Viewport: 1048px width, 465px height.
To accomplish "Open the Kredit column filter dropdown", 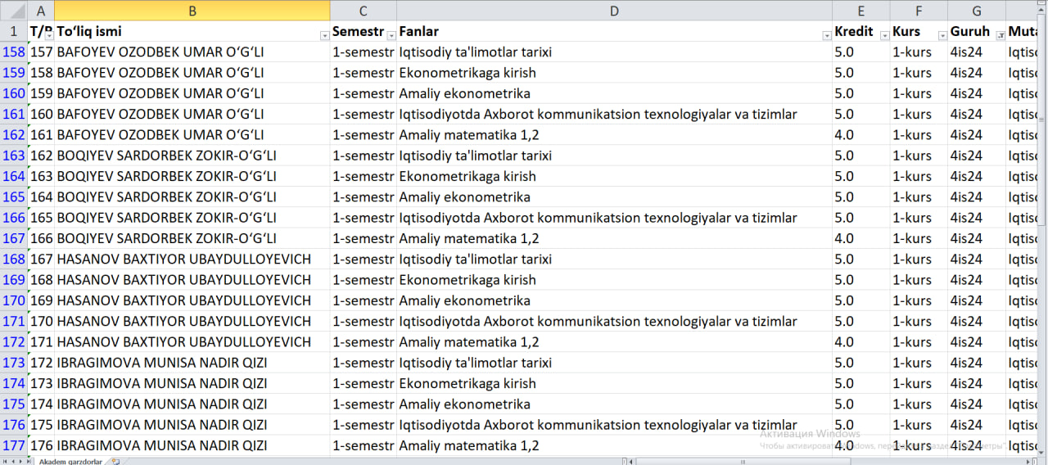I will (884, 36).
